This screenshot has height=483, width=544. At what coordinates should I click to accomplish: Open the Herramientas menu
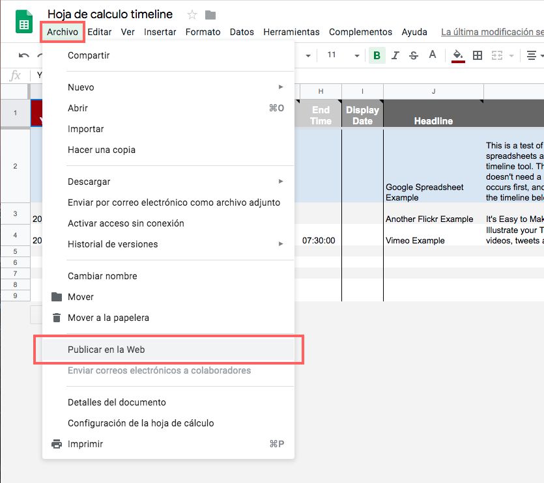coord(291,32)
